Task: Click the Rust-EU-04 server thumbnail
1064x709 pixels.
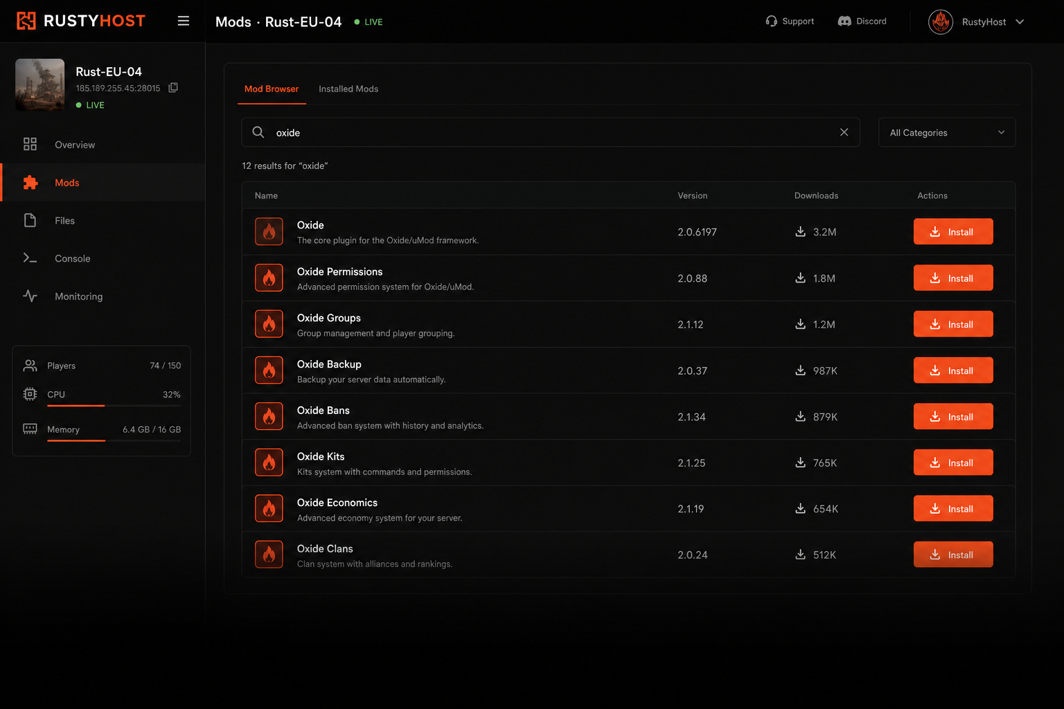Action: [40, 84]
